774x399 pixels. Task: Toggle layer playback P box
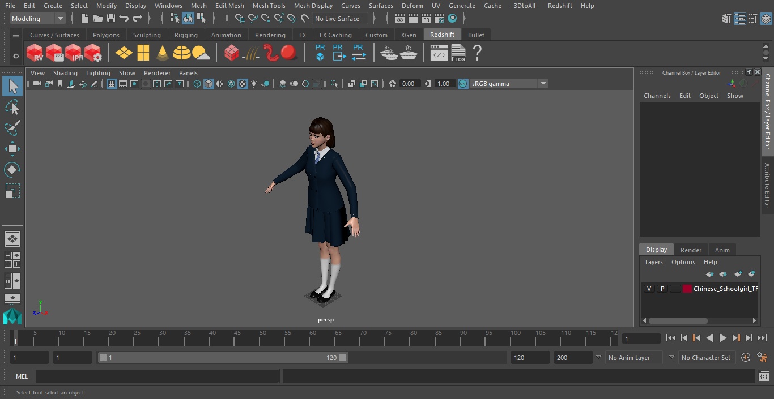coord(662,289)
